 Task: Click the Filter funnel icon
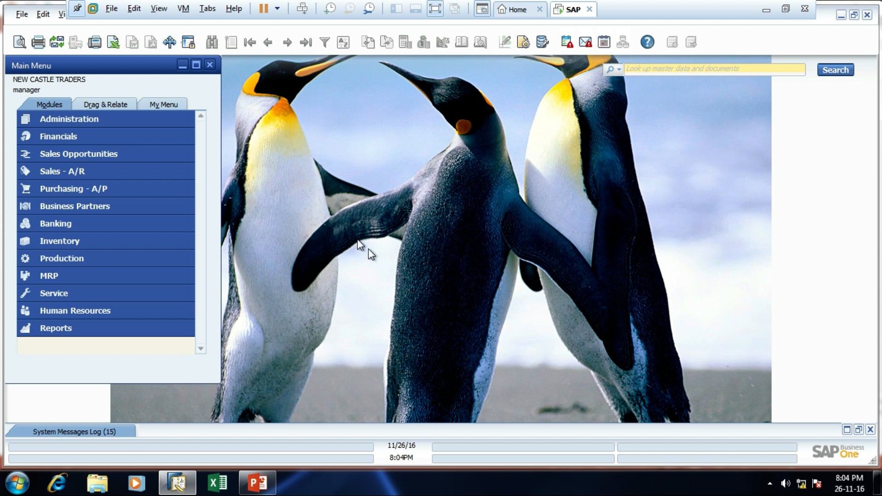[325, 43]
